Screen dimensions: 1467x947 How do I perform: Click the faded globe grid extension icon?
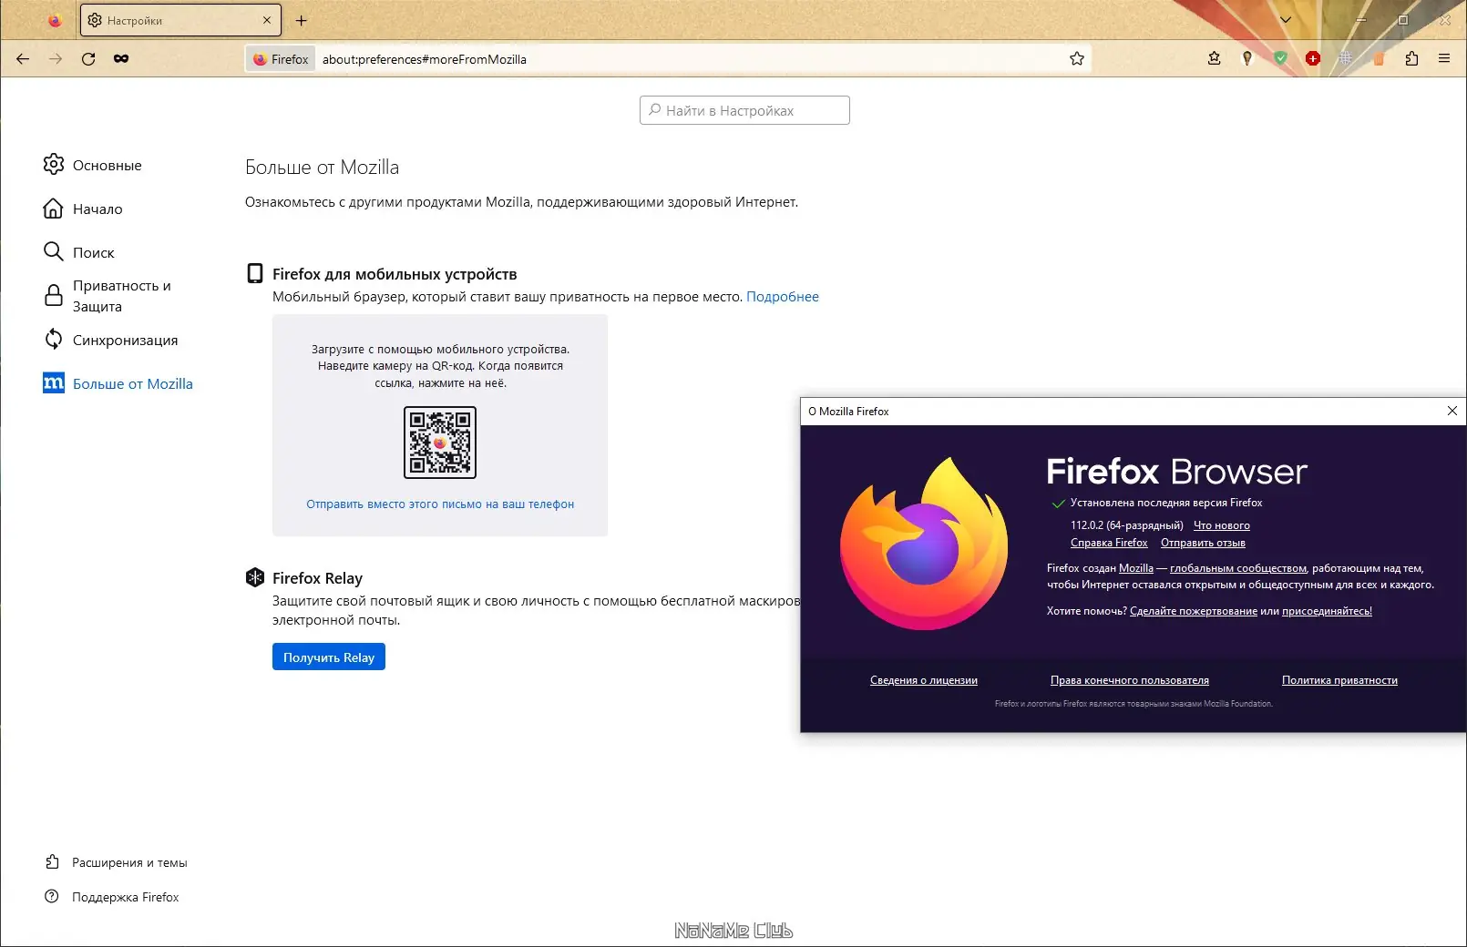(1346, 59)
